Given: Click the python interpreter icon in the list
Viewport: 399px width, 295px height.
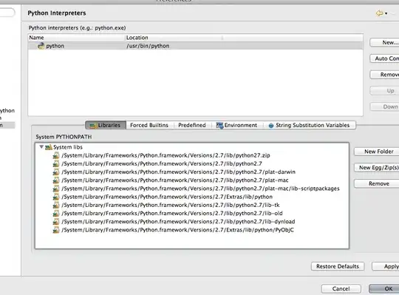Looking at the screenshot, I should [41, 46].
